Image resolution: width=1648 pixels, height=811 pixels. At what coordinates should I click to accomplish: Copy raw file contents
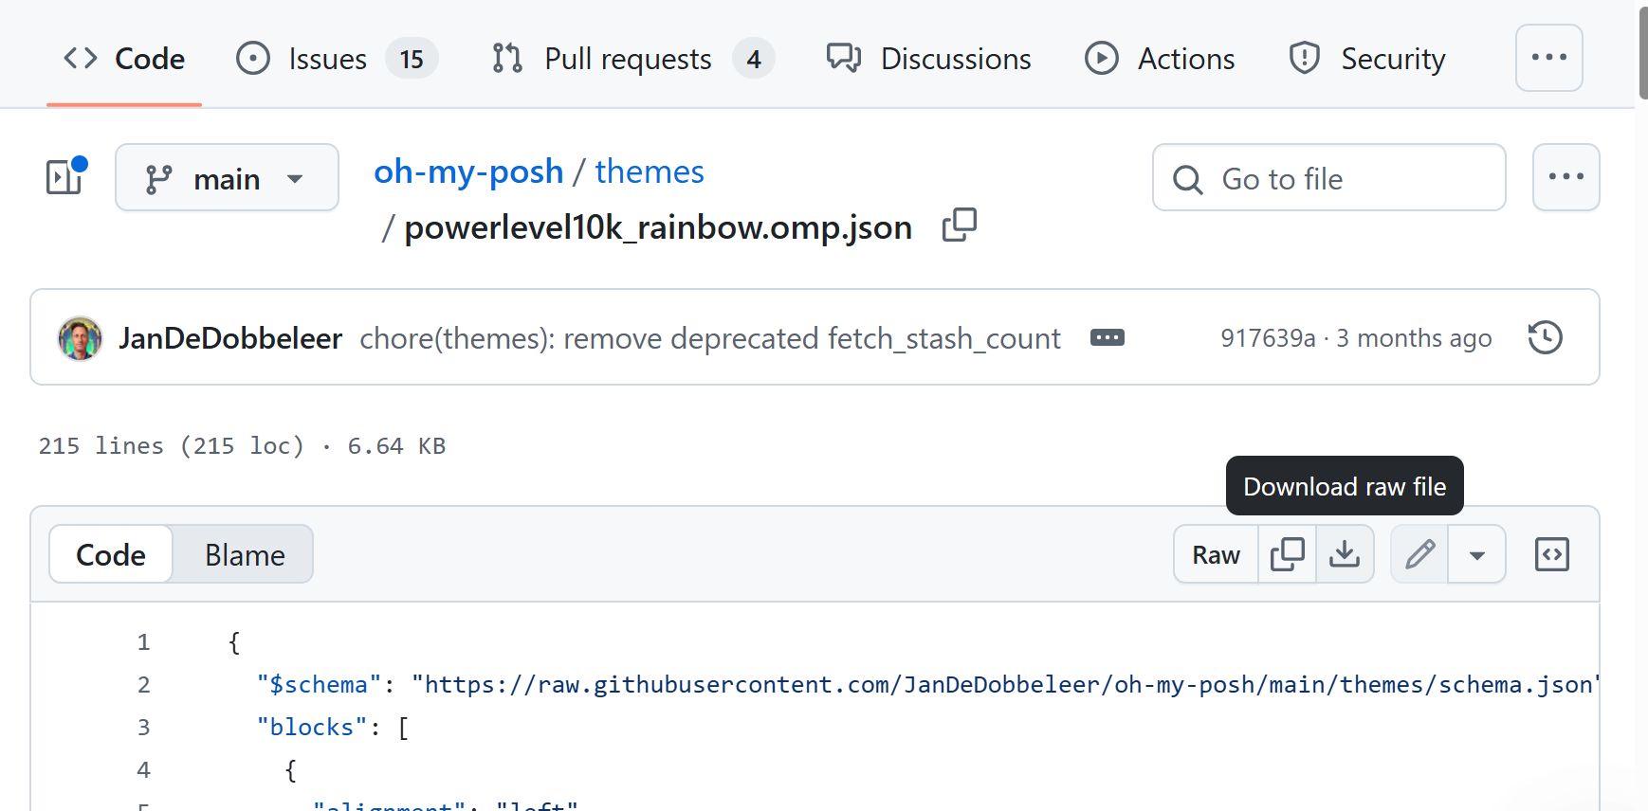(x=1287, y=554)
